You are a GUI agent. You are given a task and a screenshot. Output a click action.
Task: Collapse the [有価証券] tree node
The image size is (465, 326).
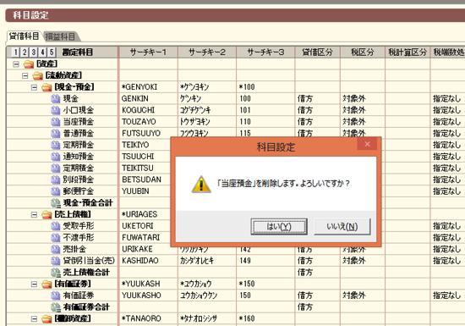pos(34,285)
